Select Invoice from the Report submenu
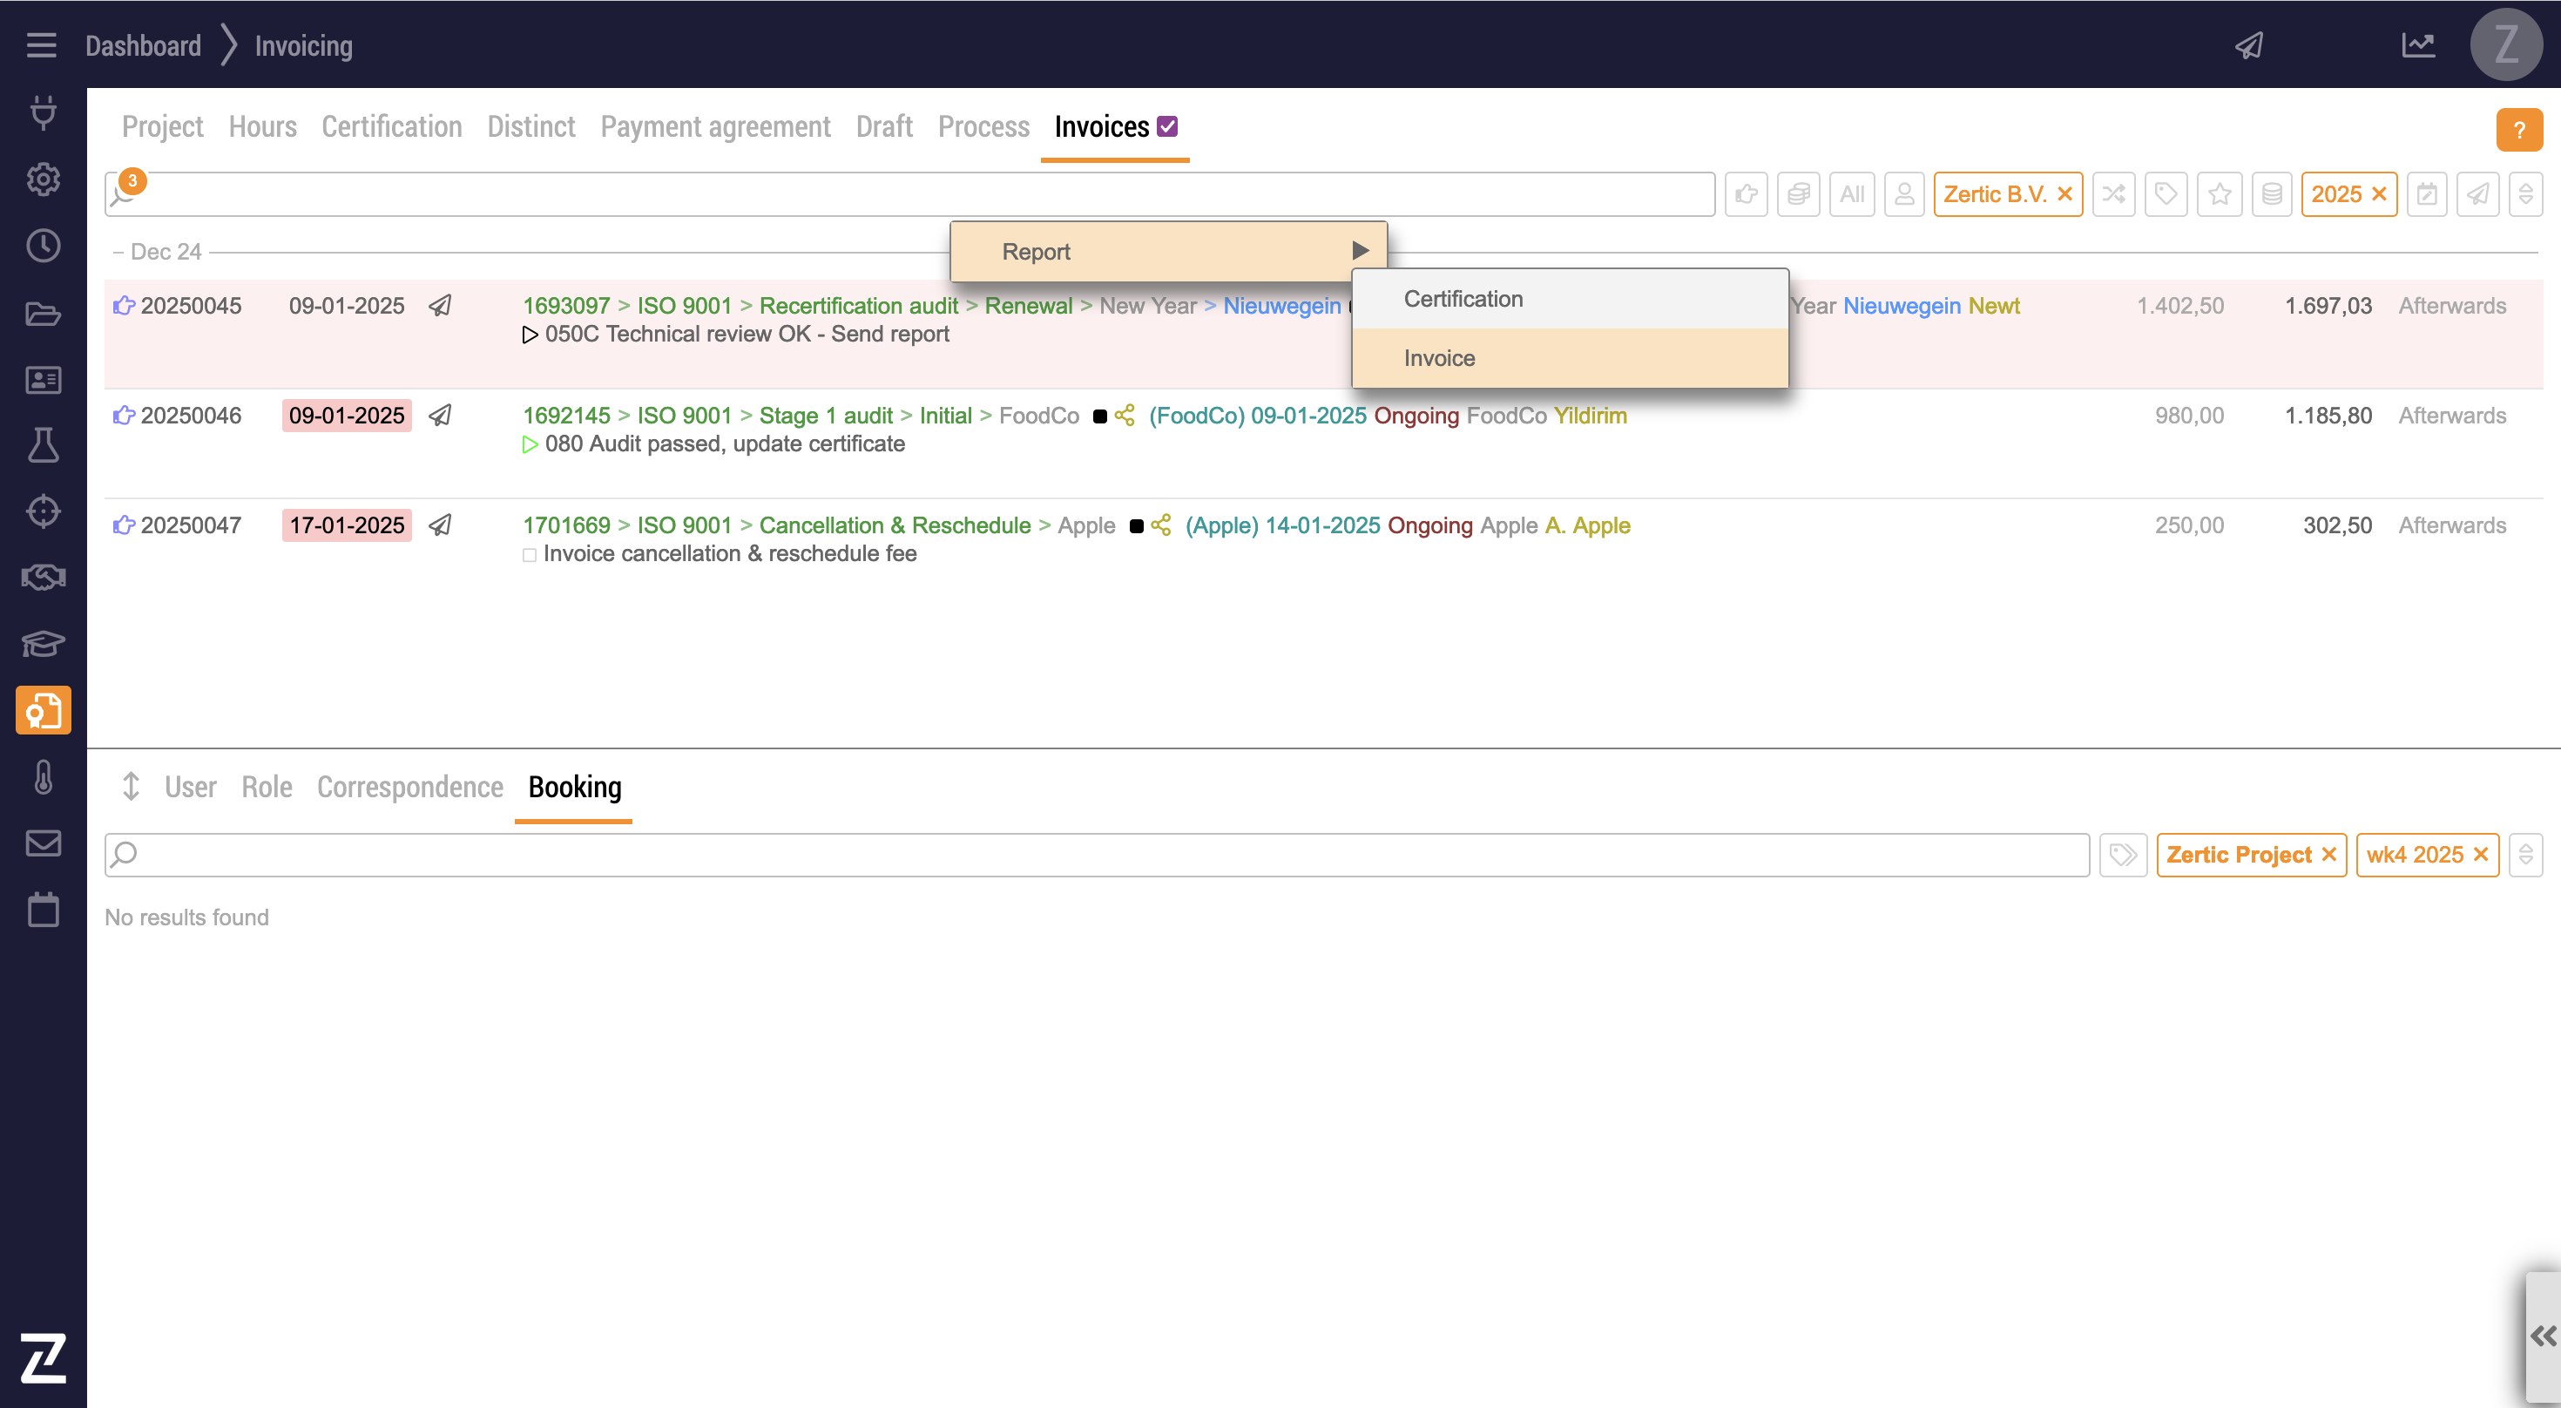Viewport: 2561px width, 1408px height. tap(1438, 358)
